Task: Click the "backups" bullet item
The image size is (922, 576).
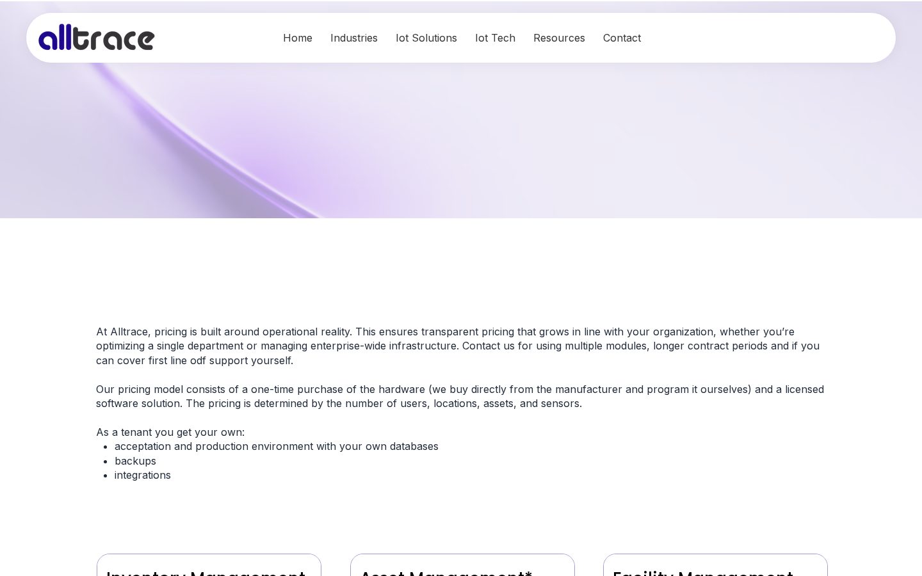Action: coord(135,461)
